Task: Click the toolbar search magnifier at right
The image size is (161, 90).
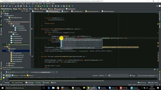Action: (157, 6)
